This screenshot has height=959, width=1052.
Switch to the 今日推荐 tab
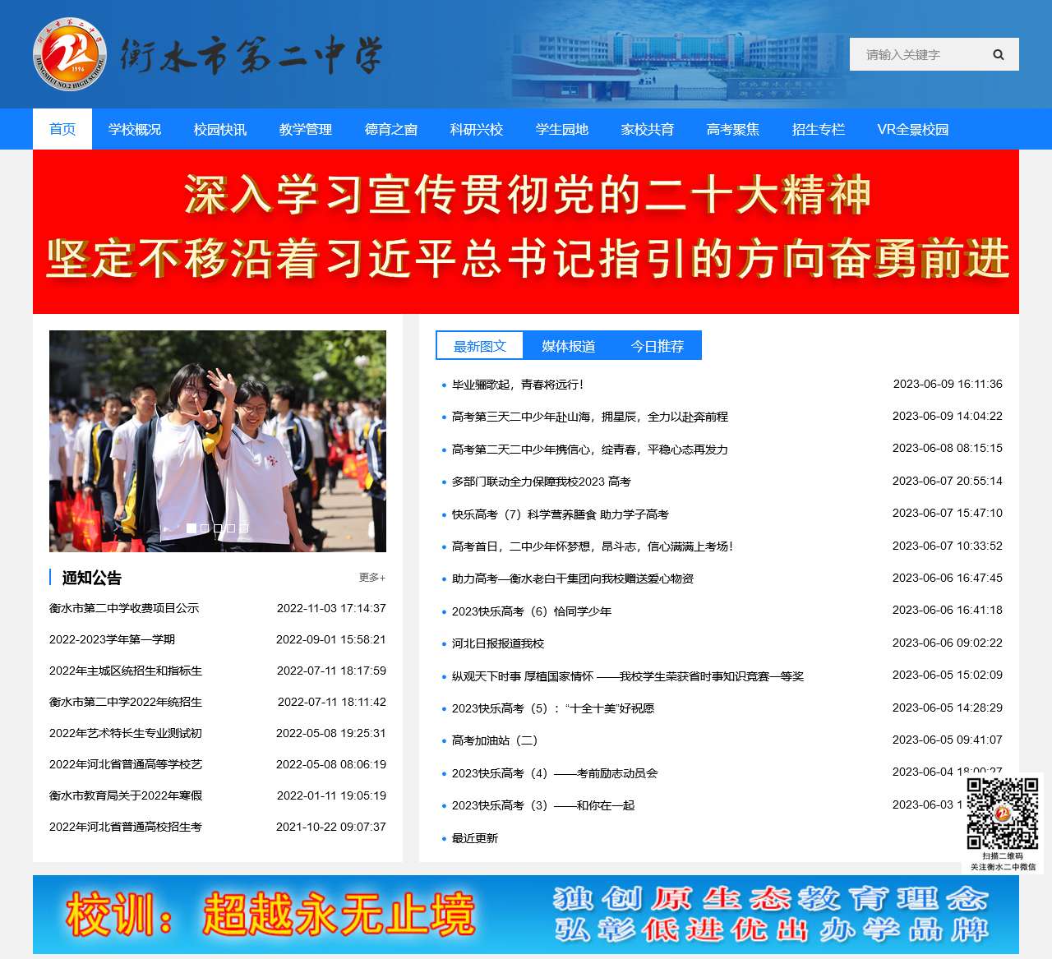(657, 346)
